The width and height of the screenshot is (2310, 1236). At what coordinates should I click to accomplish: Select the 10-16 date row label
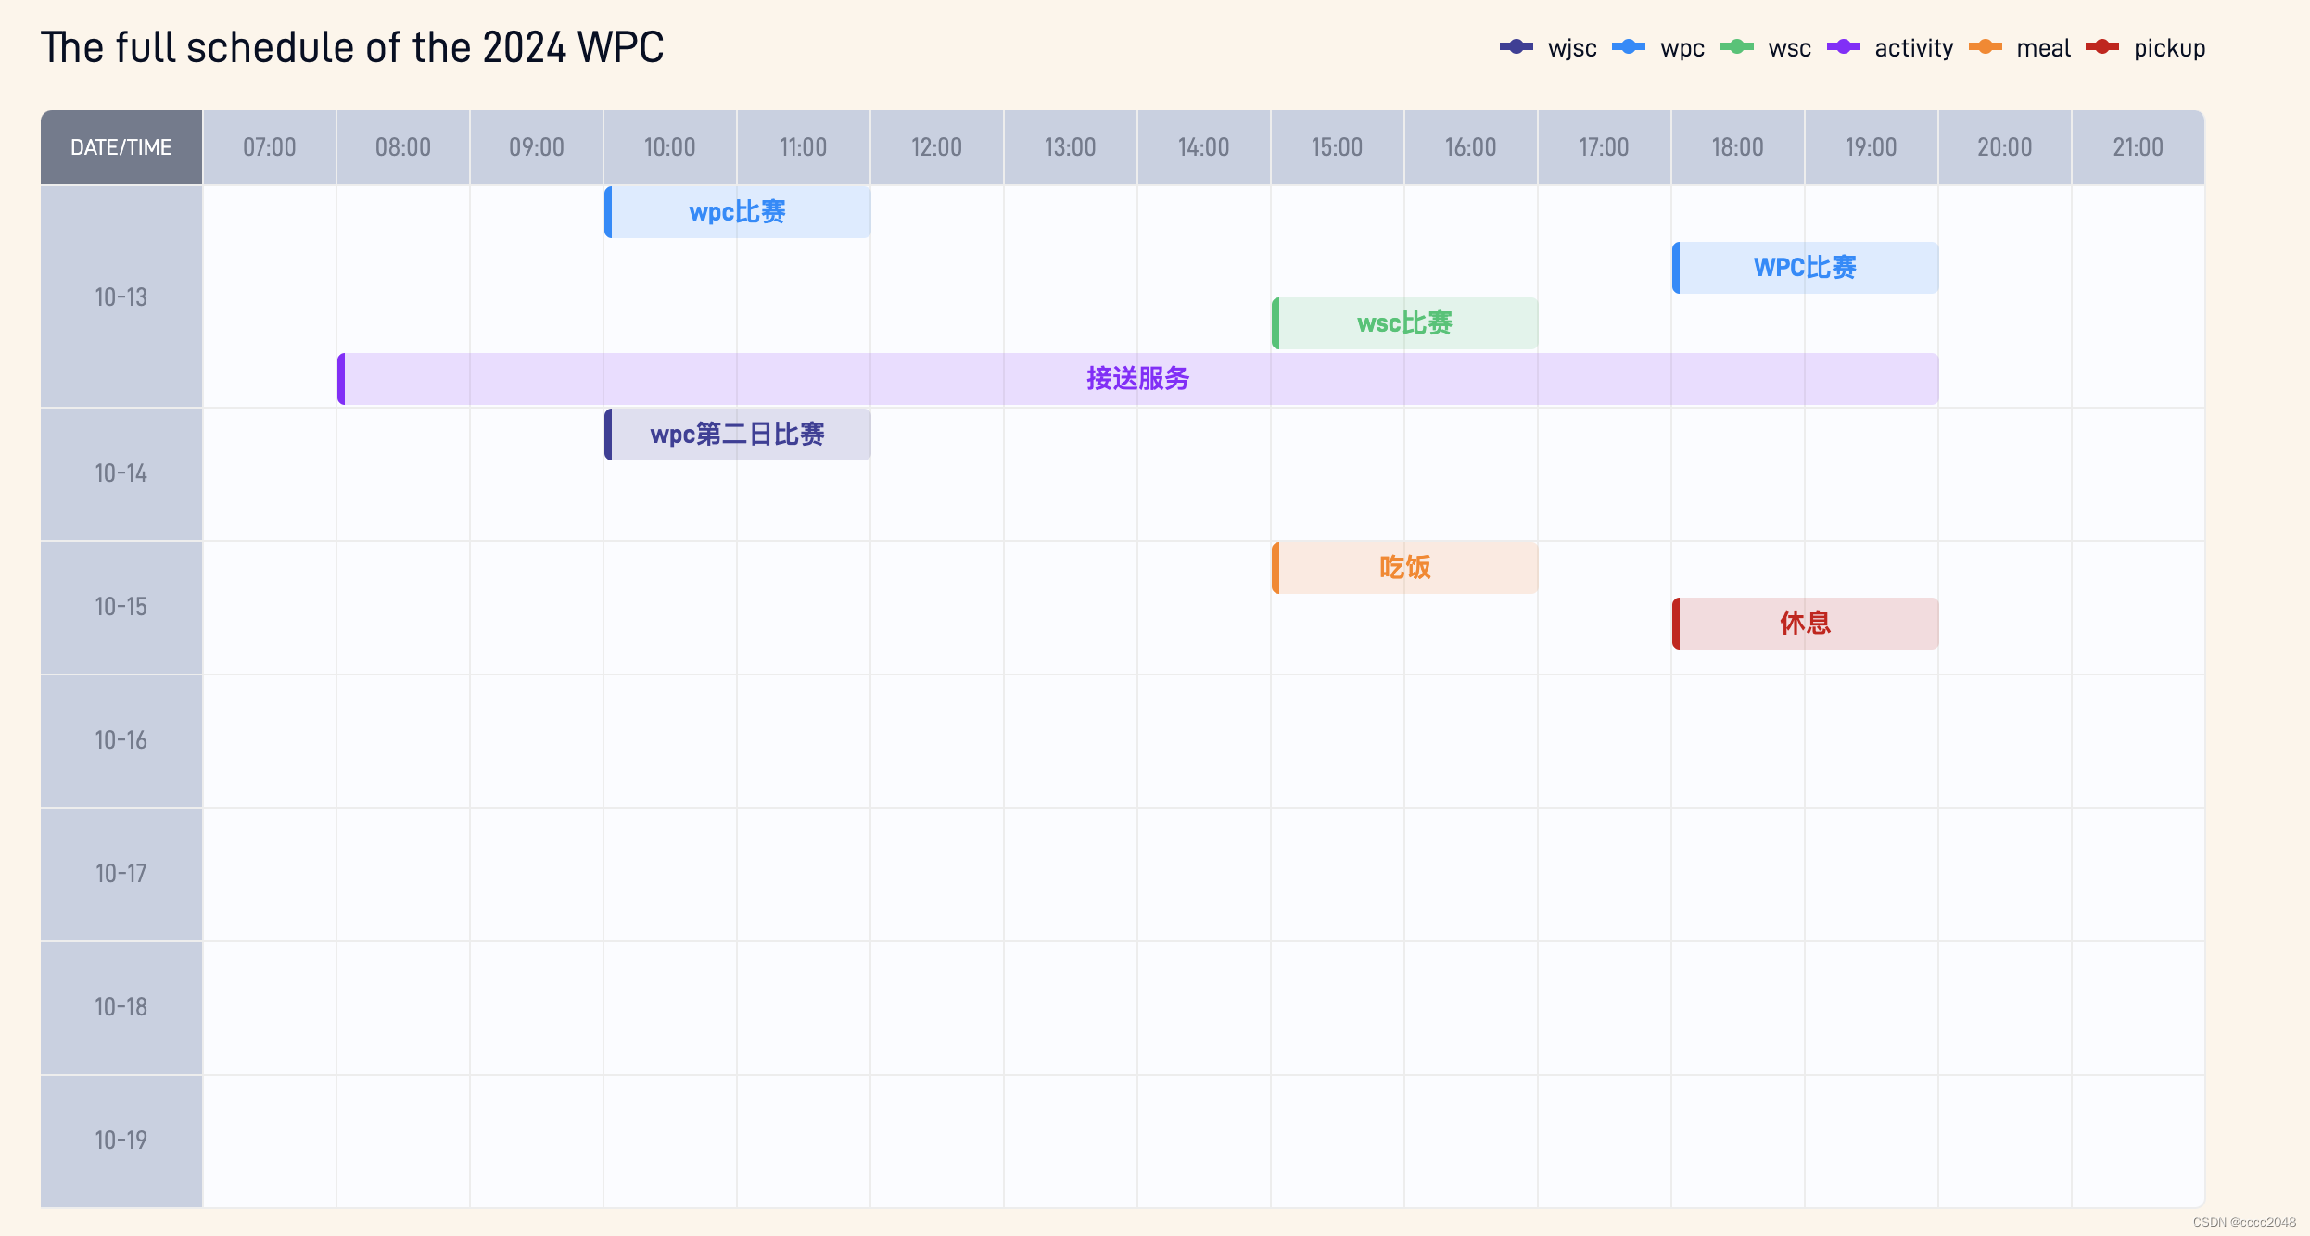pyautogui.click(x=121, y=740)
